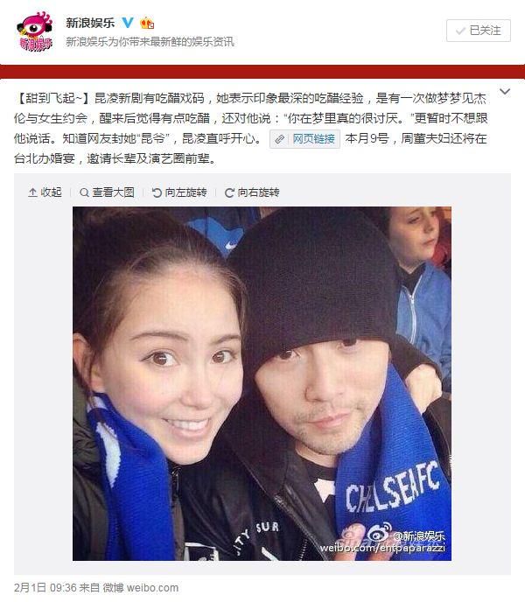Image resolution: width=525 pixels, height=602 pixels.
Task: Click the 收起 upward arrow icon
Action: (x=32, y=192)
